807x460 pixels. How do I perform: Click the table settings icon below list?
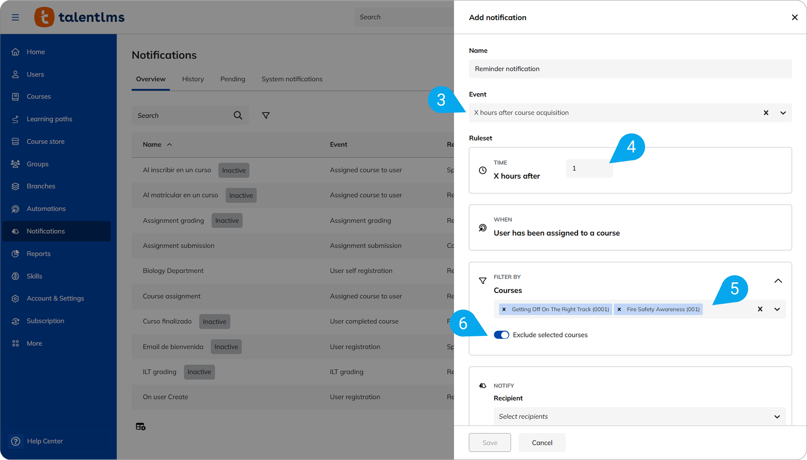(x=141, y=426)
